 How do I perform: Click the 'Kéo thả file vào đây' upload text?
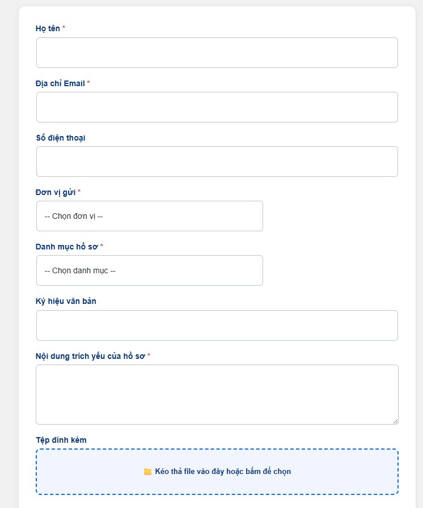point(223,472)
